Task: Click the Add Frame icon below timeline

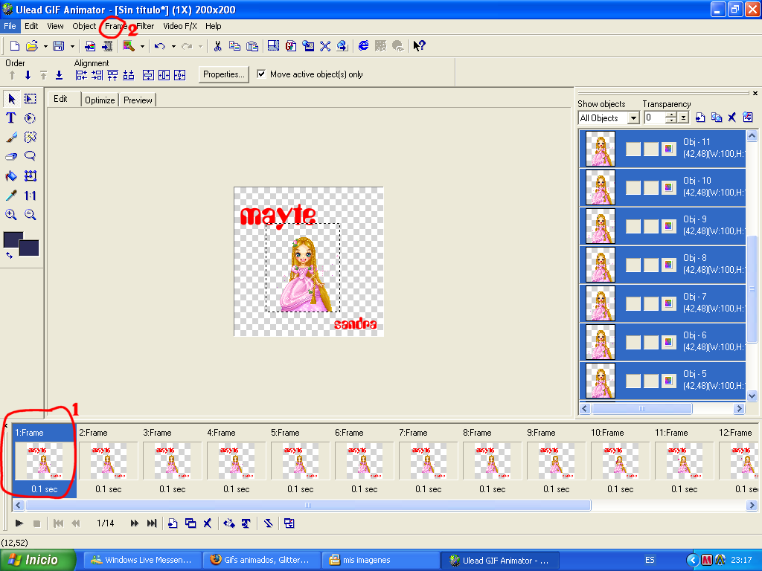Action: coord(173,523)
